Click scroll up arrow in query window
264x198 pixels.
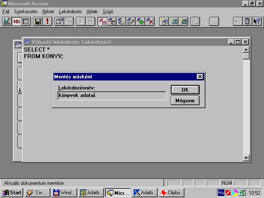pos(246,49)
